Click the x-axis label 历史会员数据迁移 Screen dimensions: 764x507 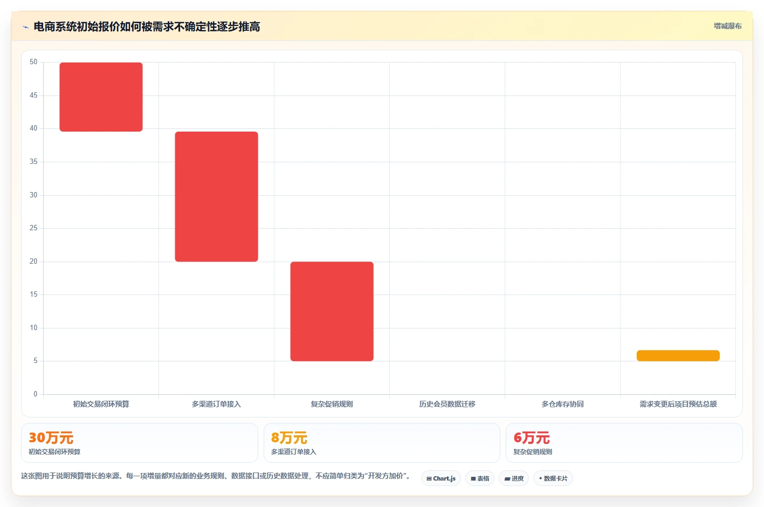(448, 404)
